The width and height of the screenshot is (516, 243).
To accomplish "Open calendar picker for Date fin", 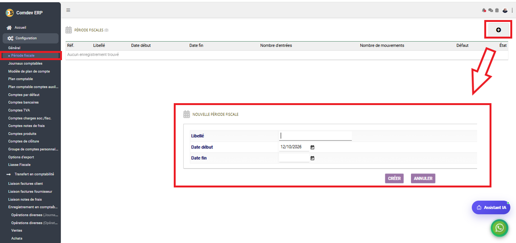I will [x=312, y=158].
